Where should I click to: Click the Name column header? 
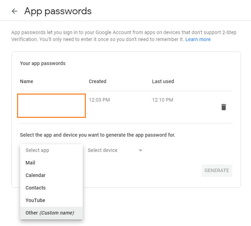26,81
